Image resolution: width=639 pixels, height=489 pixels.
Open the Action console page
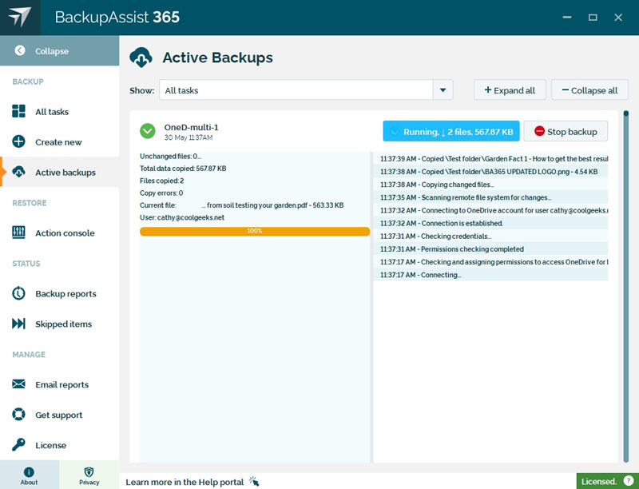click(x=59, y=233)
